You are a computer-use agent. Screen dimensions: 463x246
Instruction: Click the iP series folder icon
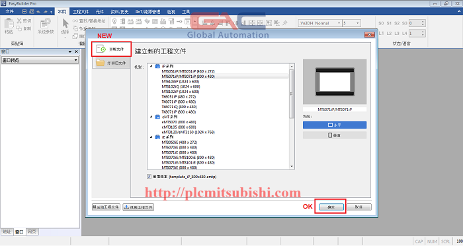tap(157, 66)
